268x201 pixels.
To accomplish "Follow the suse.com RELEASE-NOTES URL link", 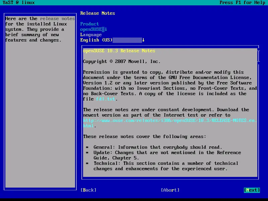I will 170,123.
